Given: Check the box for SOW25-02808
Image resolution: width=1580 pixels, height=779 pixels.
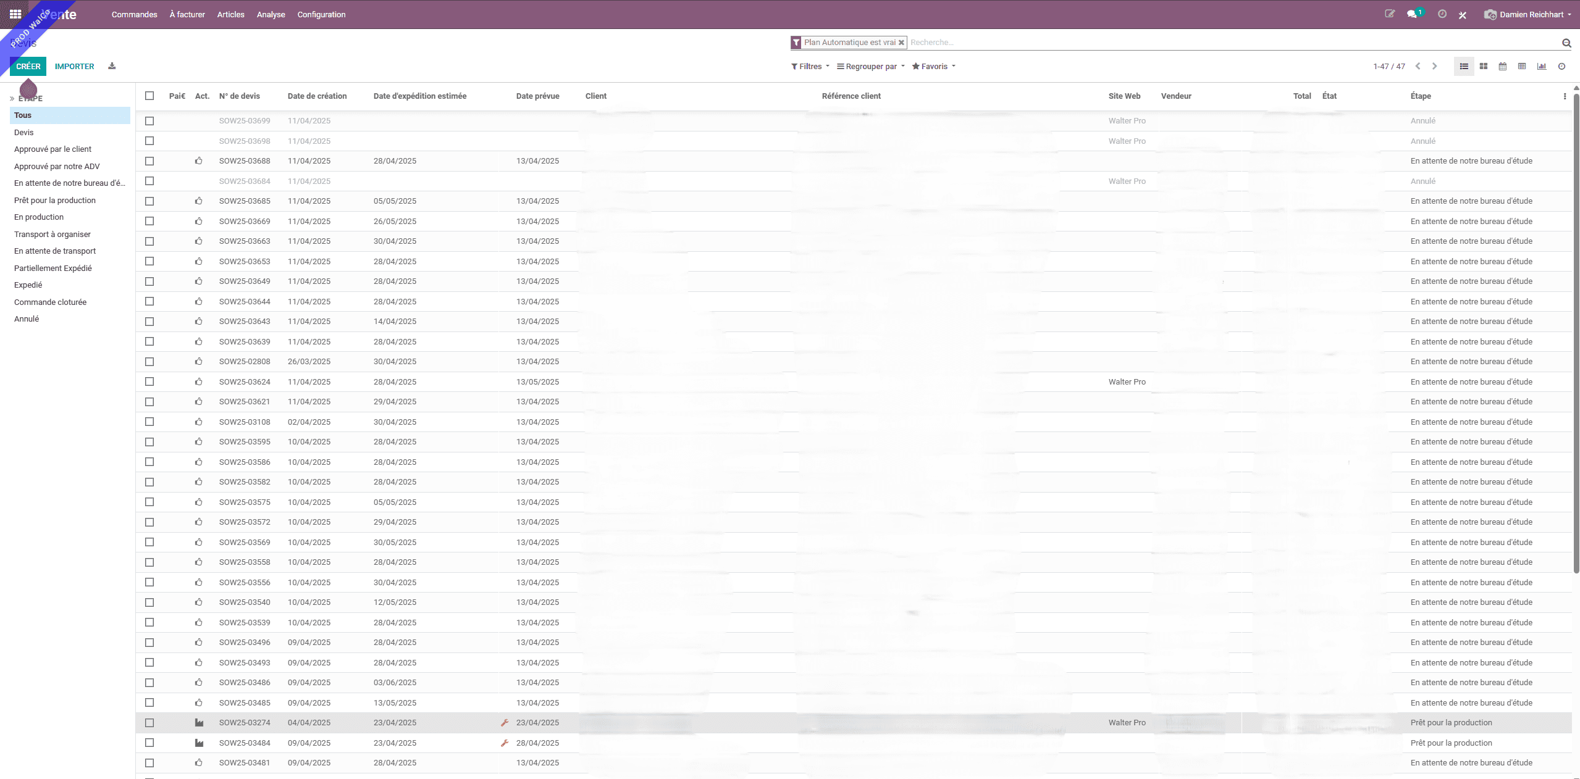Looking at the screenshot, I should pos(149,362).
